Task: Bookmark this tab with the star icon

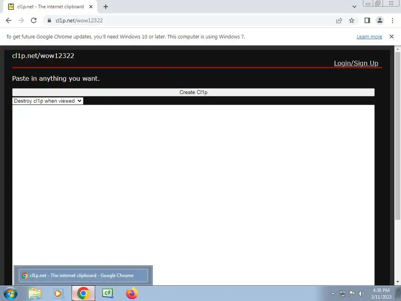Action: point(352,20)
